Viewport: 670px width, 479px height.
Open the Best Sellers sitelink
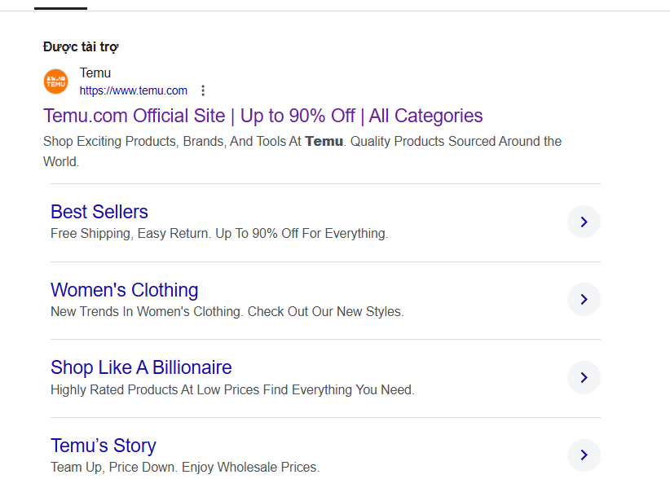[x=99, y=212]
